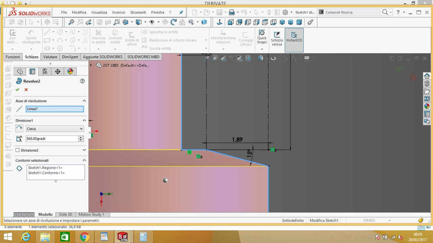
Task: Select the Normal To view icon
Action: (220, 22)
